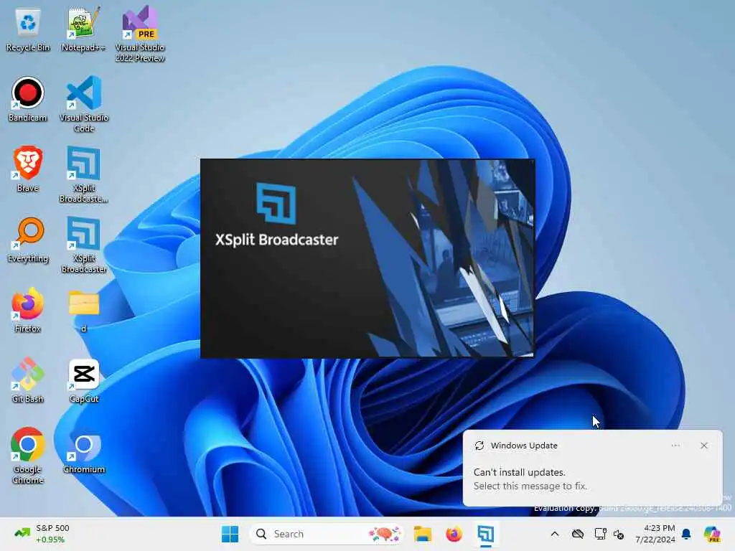The height and width of the screenshot is (551, 735).
Task: Select Visual Studio 2022 Preview shortcut
Action: 140,34
